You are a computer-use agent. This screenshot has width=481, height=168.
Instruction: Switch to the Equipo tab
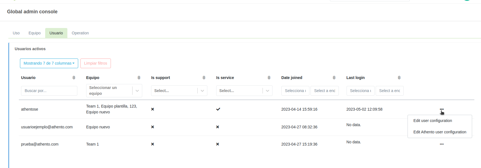[x=34, y=33]
